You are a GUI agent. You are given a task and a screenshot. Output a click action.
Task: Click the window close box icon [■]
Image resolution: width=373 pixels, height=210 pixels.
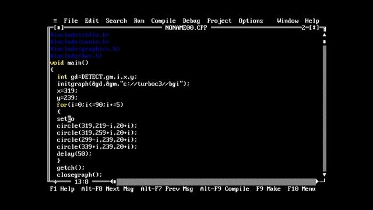tap(59, 27)
